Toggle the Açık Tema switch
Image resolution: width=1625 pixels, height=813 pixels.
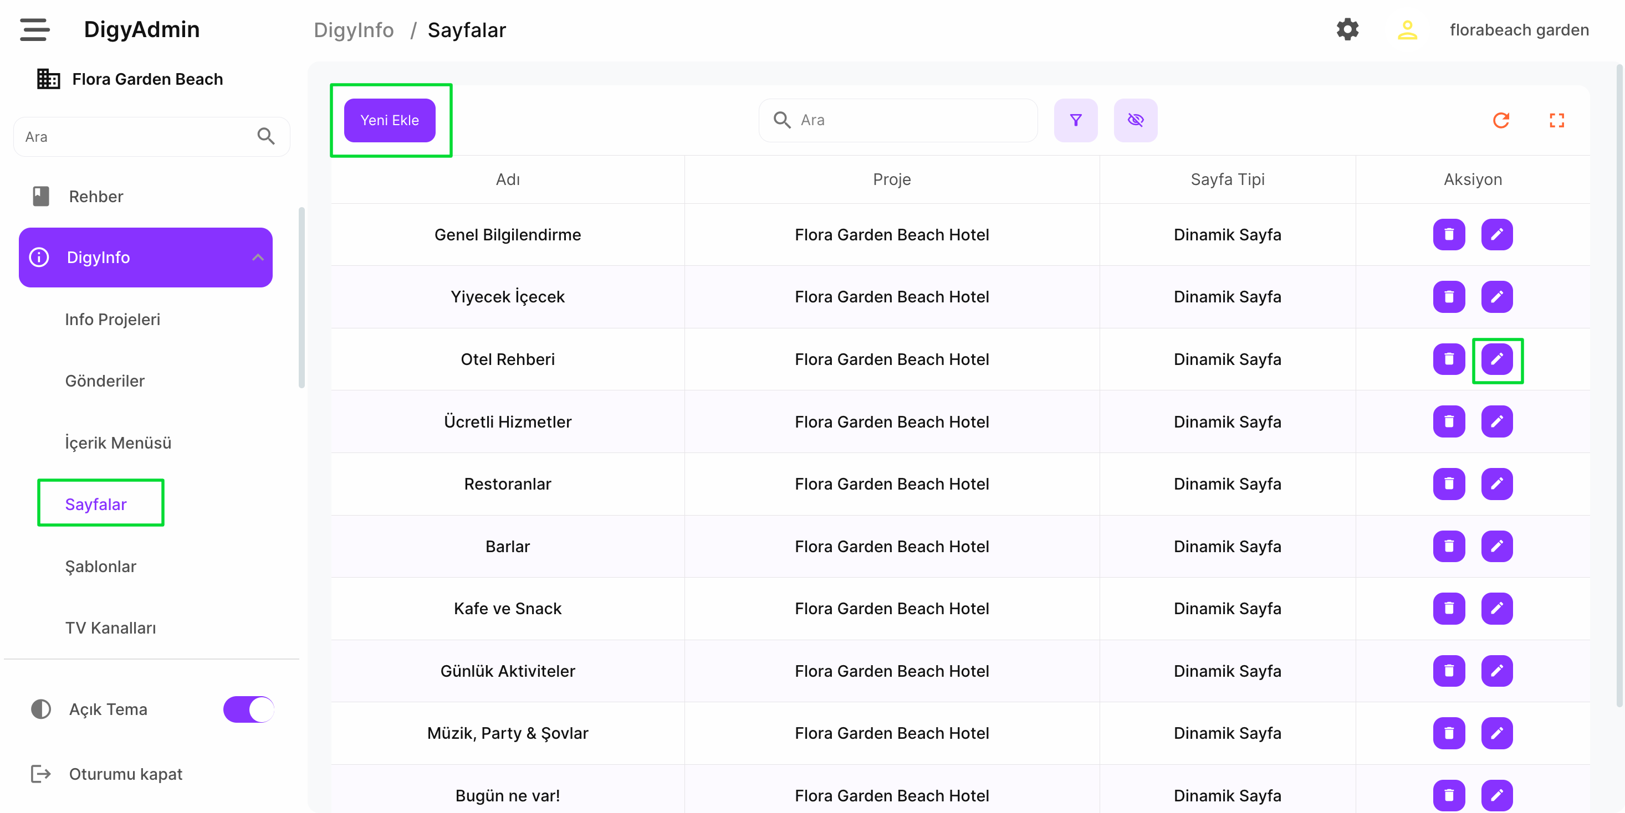248,709
